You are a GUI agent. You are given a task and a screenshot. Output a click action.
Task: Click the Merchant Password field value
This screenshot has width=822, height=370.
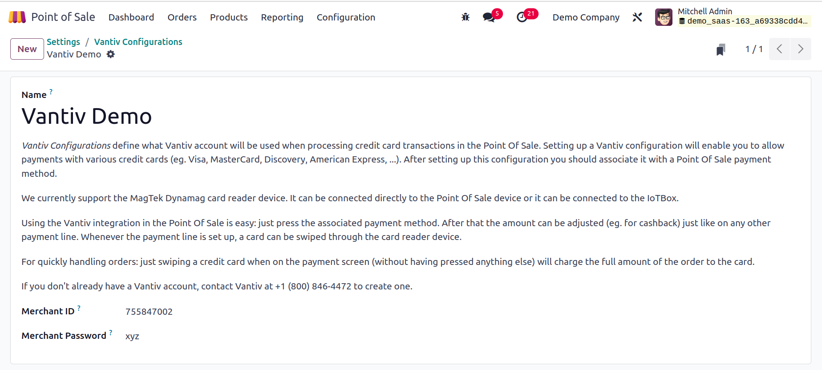pos(132,336)
